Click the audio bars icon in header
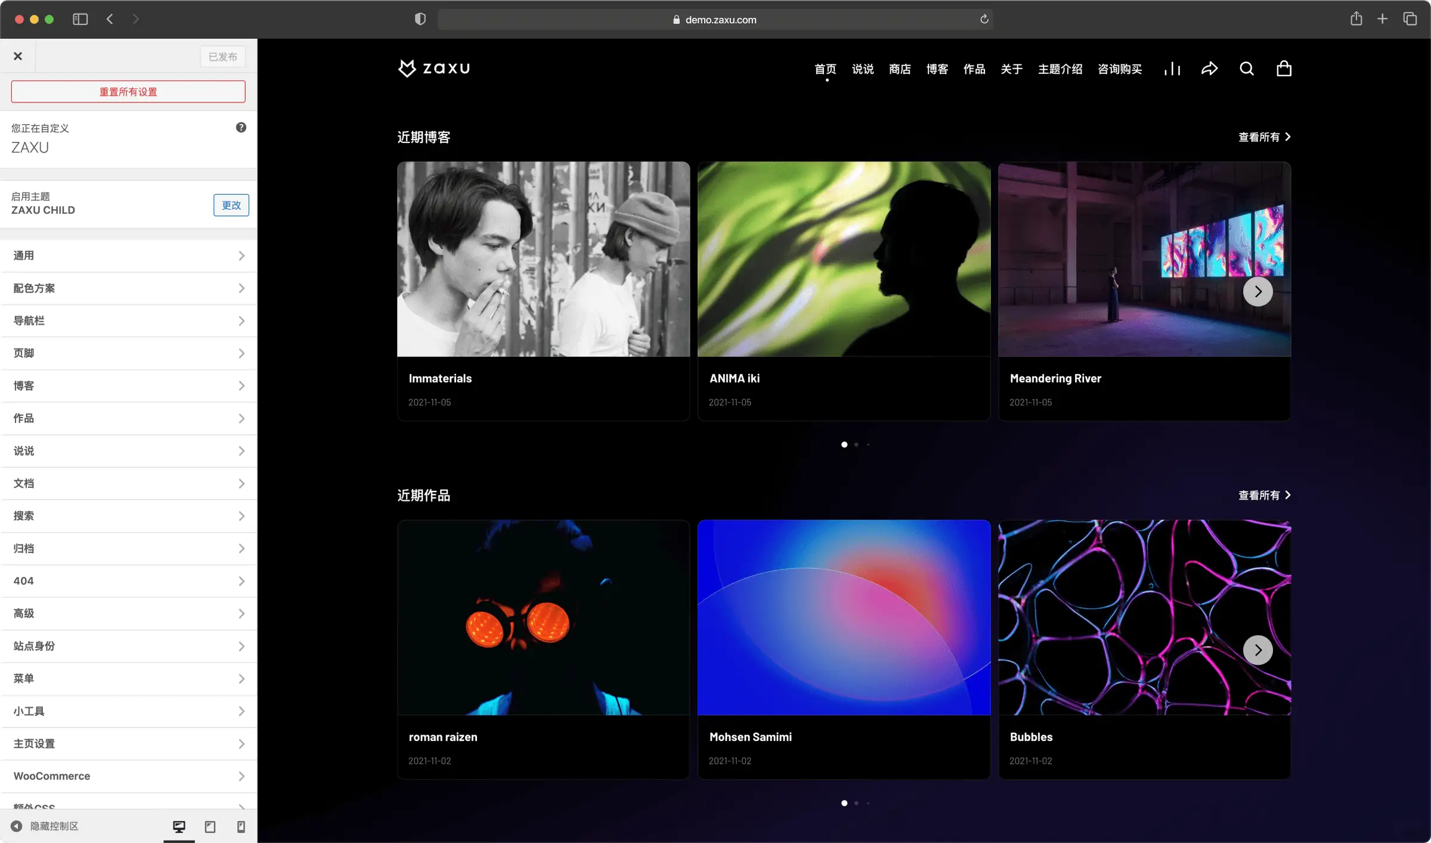This screenshot has width=1431, height=843. pyautogui.click(x=1172, y=69)
